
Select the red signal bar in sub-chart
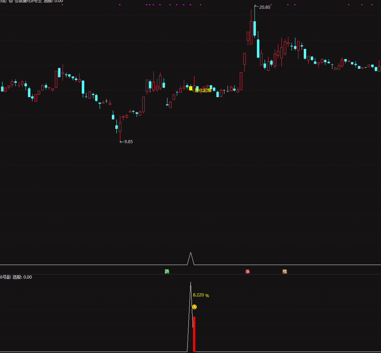(x=194, y=334)
